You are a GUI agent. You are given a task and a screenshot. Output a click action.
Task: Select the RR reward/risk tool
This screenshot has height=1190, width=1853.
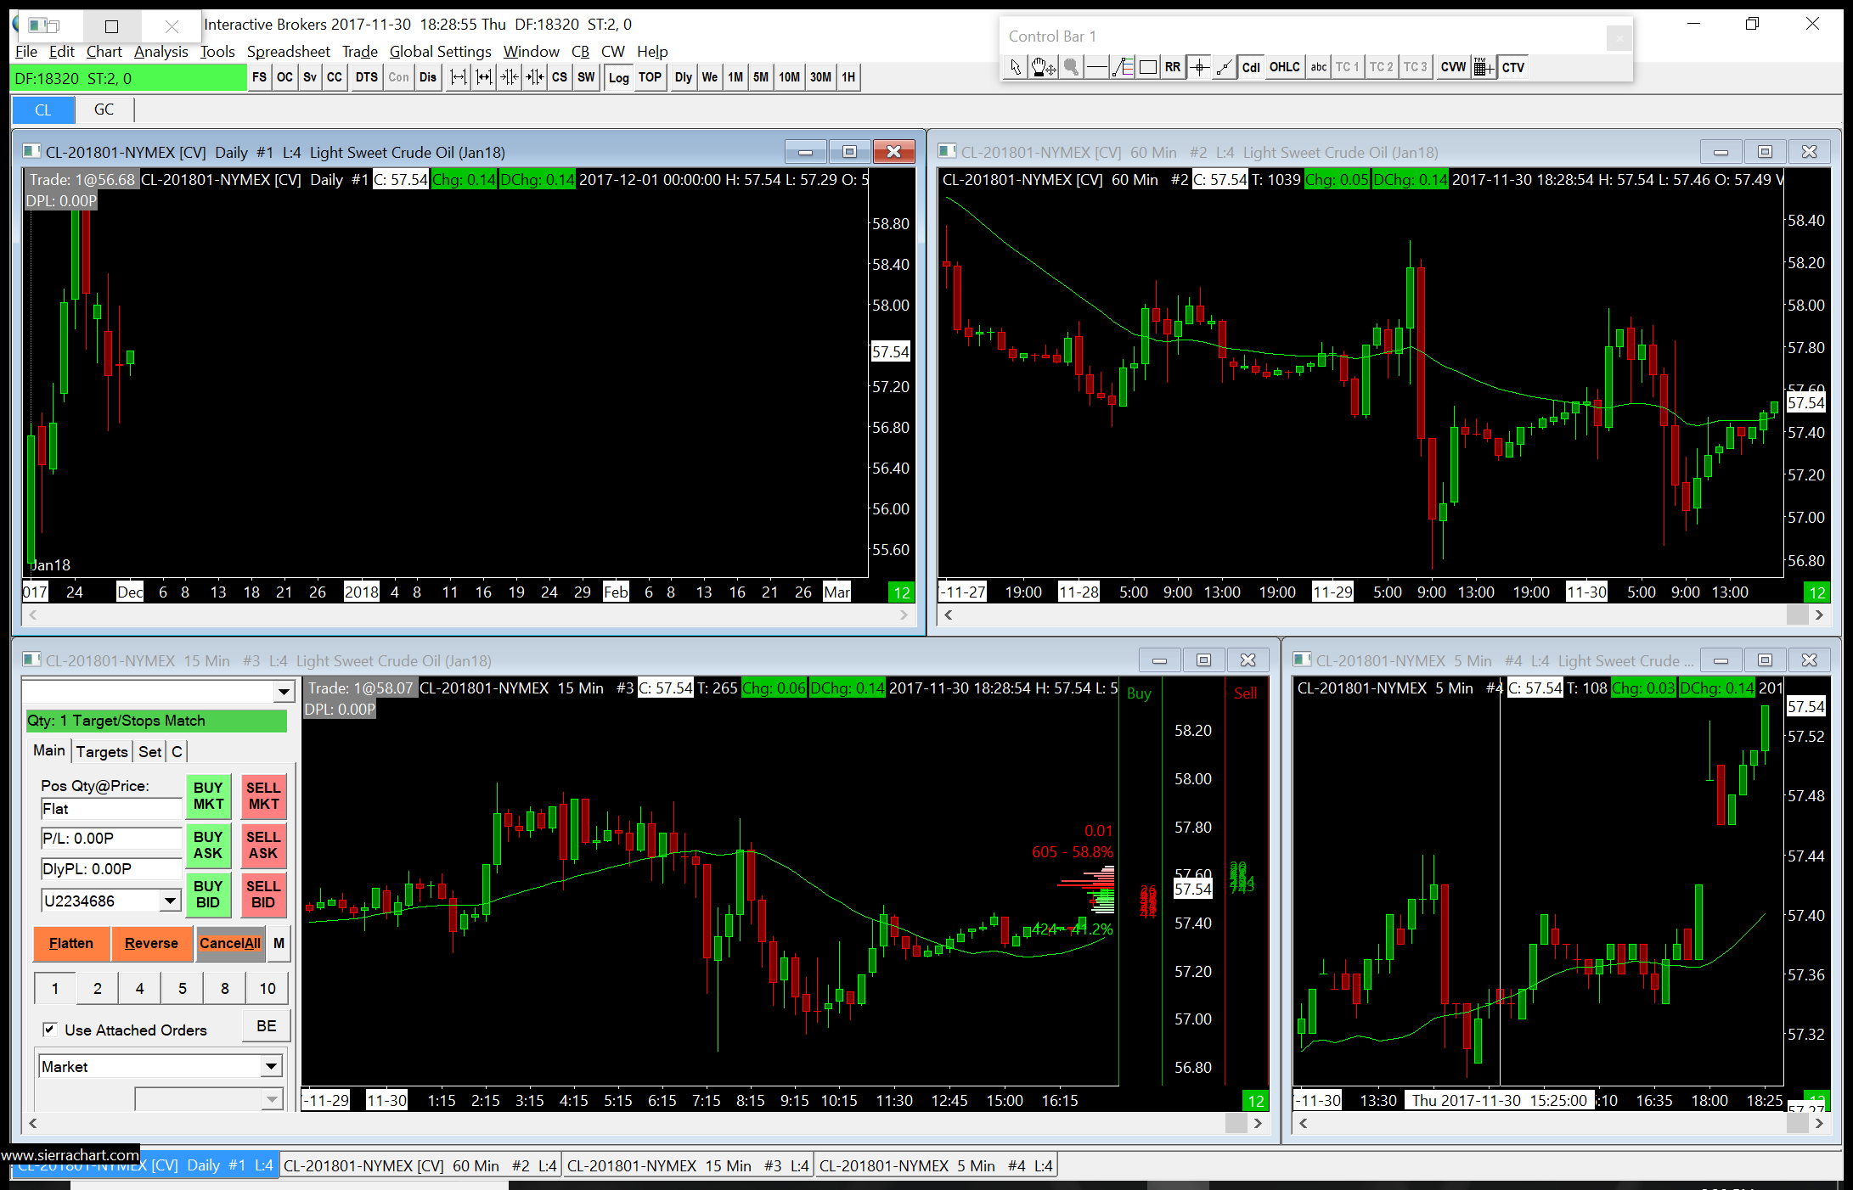pyautogui.click(x=1173, y=67)
